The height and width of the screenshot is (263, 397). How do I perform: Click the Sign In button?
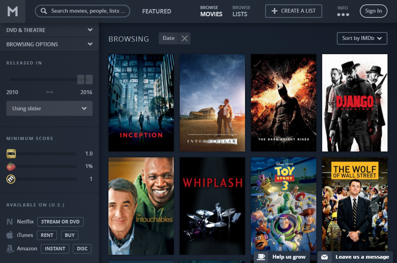[373, 11]
